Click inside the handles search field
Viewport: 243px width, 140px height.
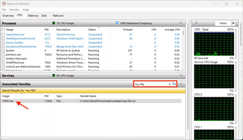point(151,84)
